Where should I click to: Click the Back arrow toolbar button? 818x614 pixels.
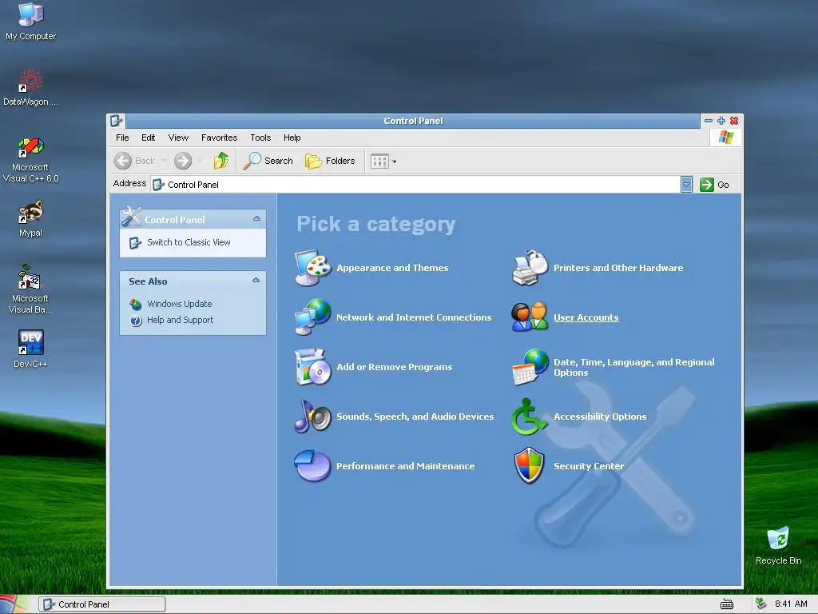pyautogui.click(x=134, y=161)
